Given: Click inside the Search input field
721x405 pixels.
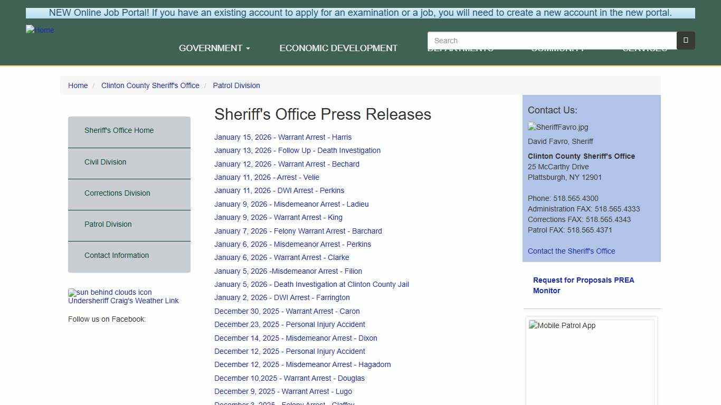Looking at the screenshot, I should [552, 40].
